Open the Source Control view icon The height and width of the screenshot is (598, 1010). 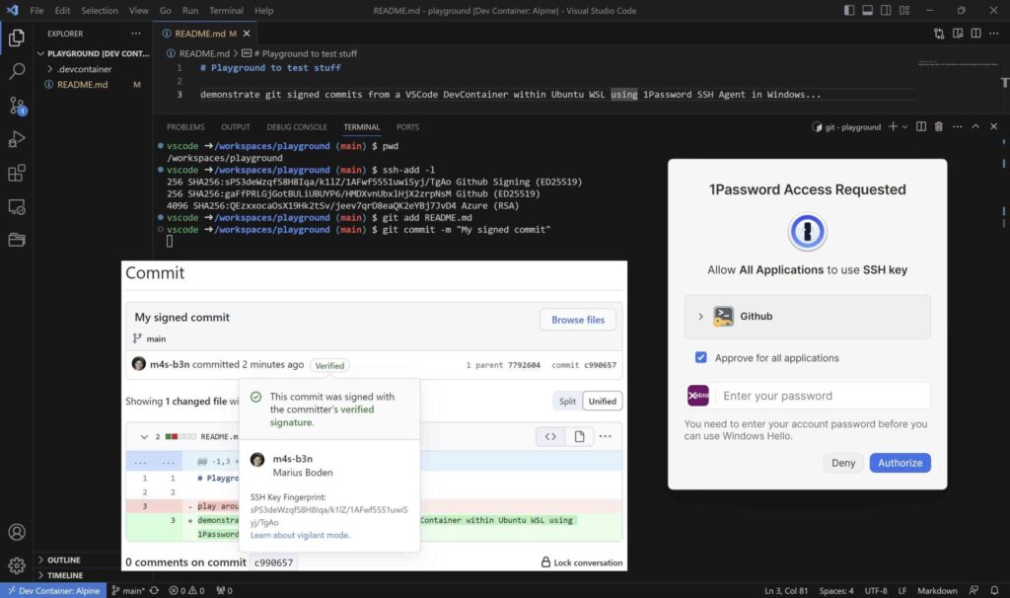tap(16, 106)
